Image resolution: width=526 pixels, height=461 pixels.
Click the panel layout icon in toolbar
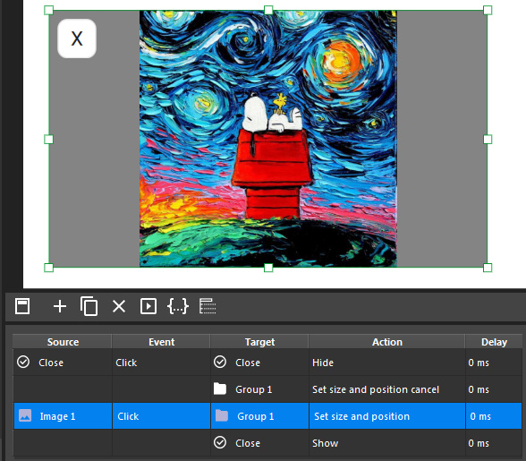click(22, 306)
